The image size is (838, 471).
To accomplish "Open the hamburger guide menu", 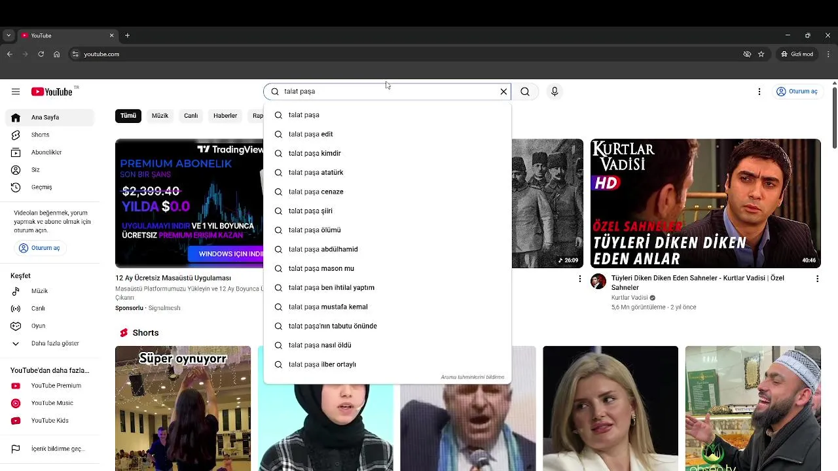I will coord(16,92).
